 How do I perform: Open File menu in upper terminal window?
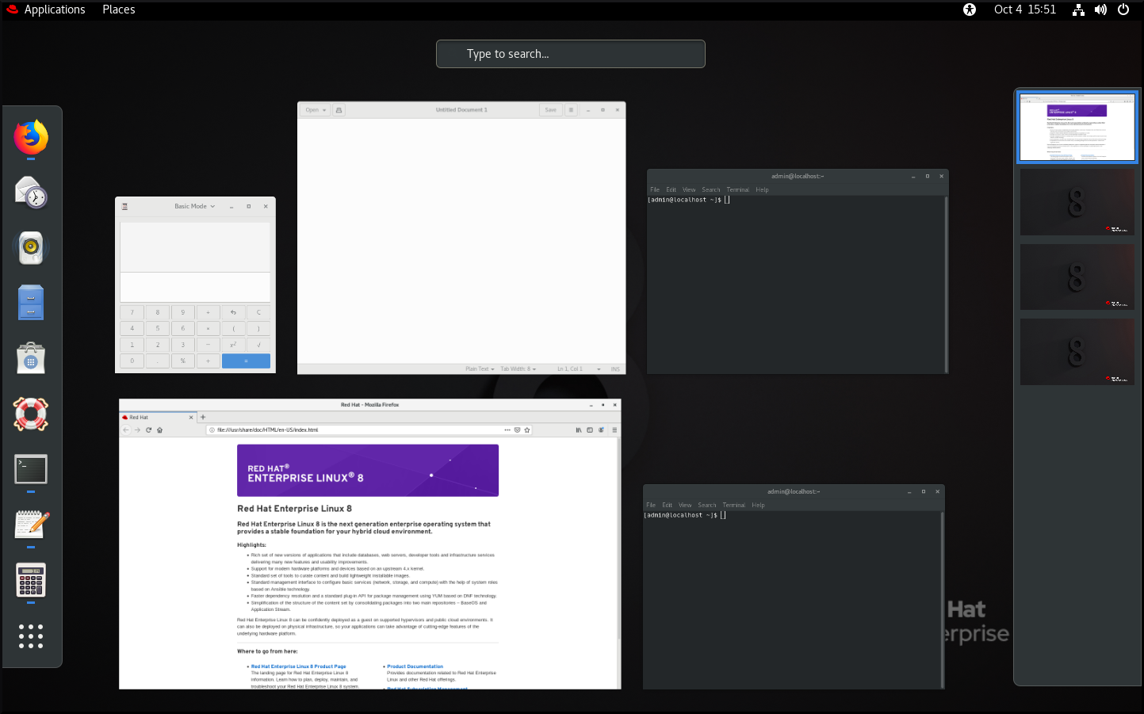coord(655,190)
